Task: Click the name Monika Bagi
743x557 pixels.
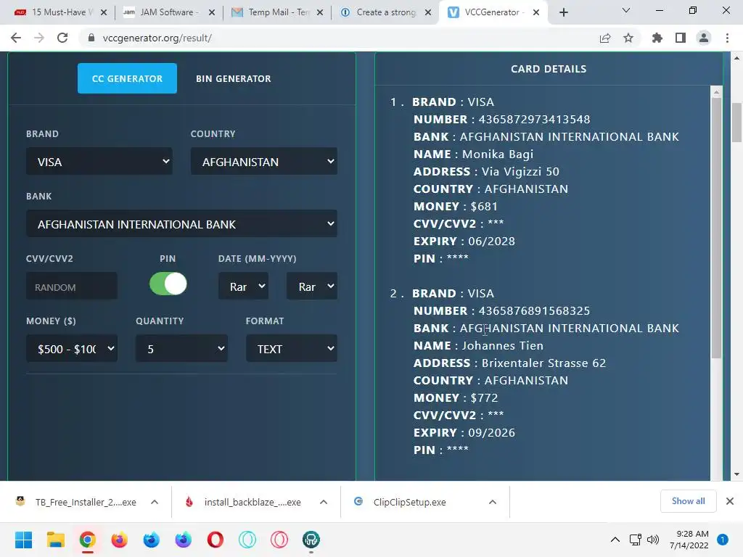Action: pos(498,154)
